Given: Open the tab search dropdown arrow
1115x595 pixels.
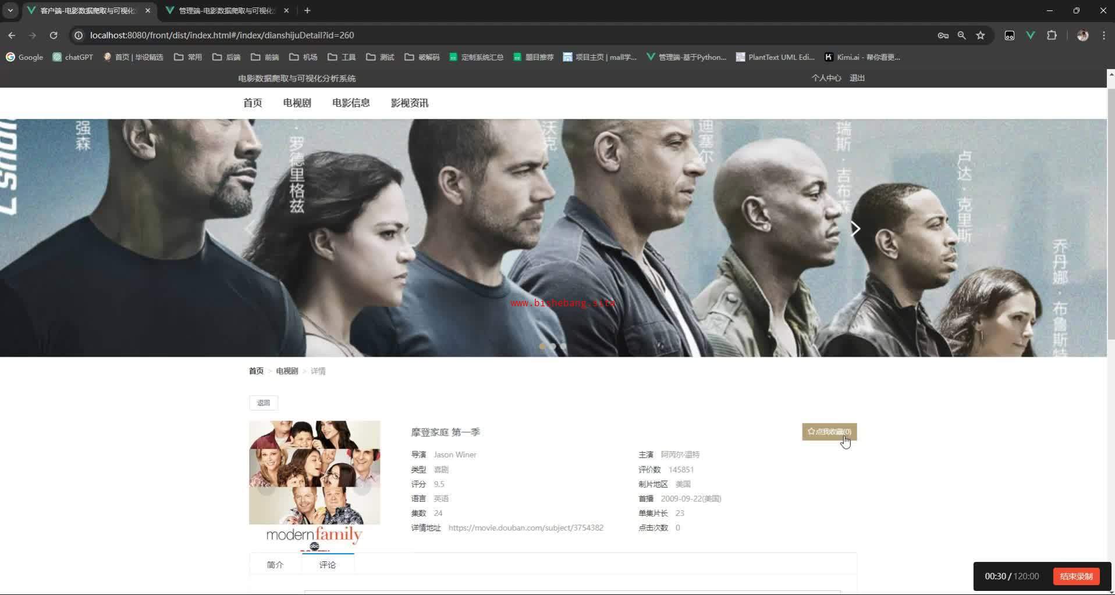Looking at the screenshot, I should click(x=10, y=10).
